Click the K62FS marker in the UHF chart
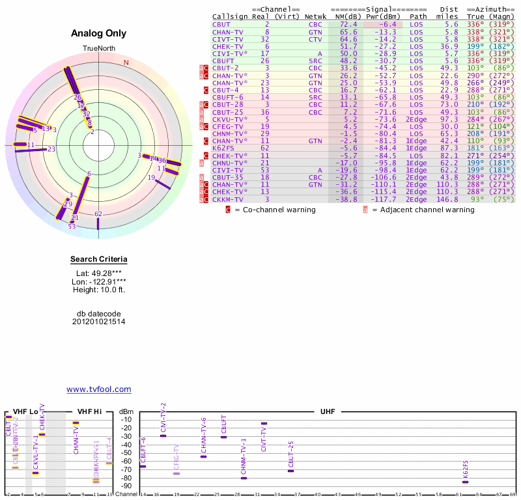The height and width of the screenshot is (500, 521). [465, 482]
